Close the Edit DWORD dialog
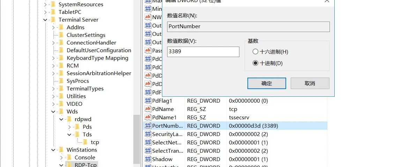The height and width of the screenshot is (167, 394). [327, 1]
